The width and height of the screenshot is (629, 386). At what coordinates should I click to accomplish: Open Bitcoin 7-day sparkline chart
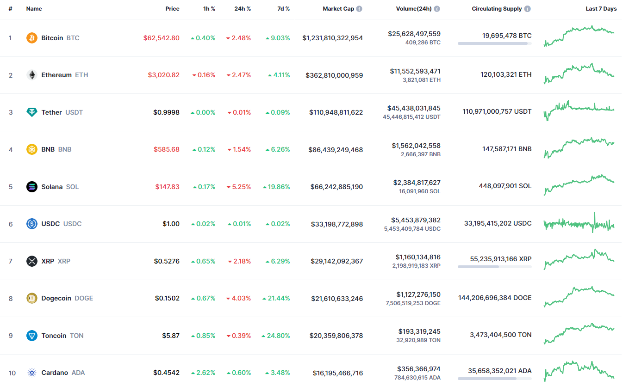tap(579, 36)
